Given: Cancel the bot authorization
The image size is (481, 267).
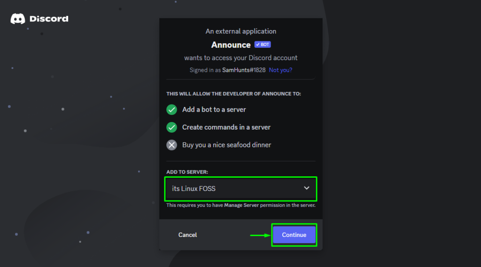Looking at the screenshot, I should pyautogui.click(x=187, y=235).
